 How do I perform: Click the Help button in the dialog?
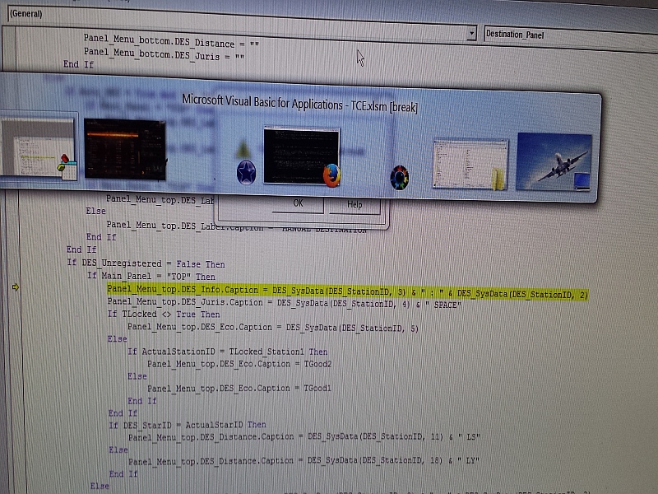tap(354, 205)
